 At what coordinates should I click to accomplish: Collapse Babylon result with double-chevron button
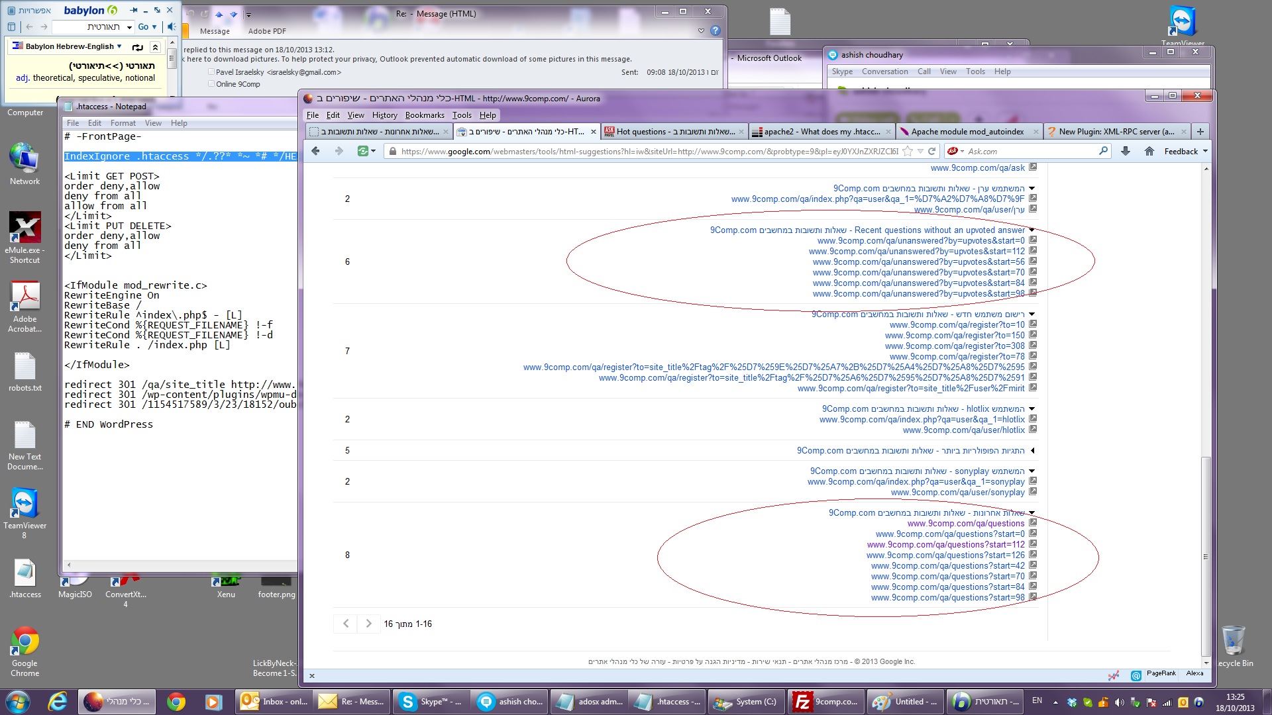pos(155,47)
